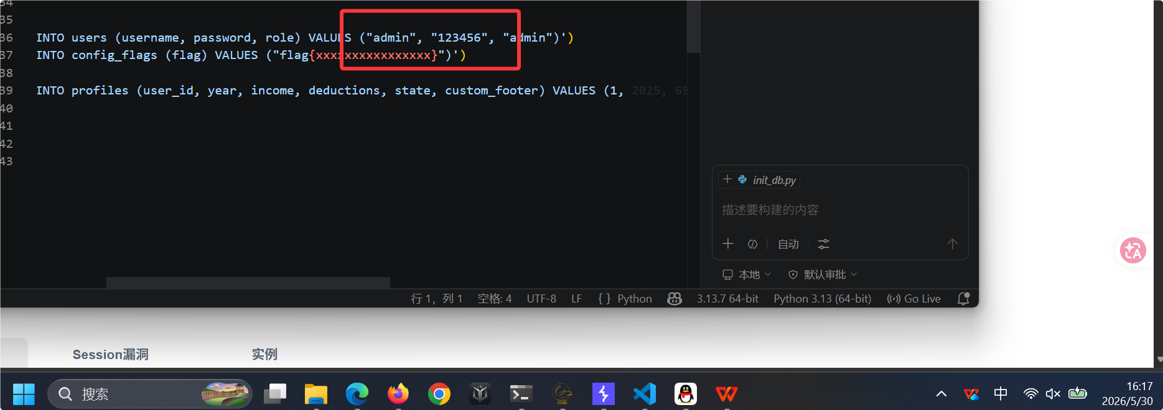Screen dimensions: 1163x410
Task: Send the chat message with arrow button
Action: pyautogui.click(x=952, y=244)
